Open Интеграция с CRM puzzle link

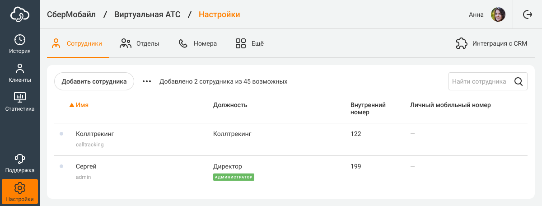pyautogui.click(x=491, y=44)
